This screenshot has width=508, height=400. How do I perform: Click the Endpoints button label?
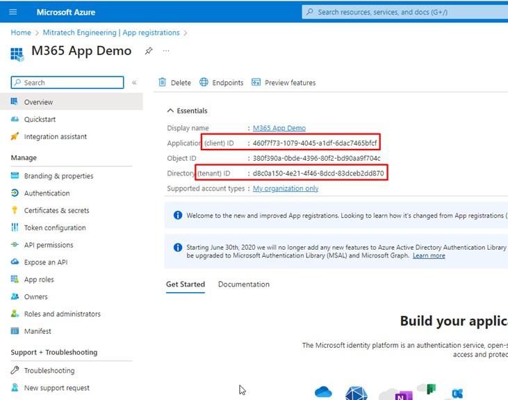coord(228,83)
